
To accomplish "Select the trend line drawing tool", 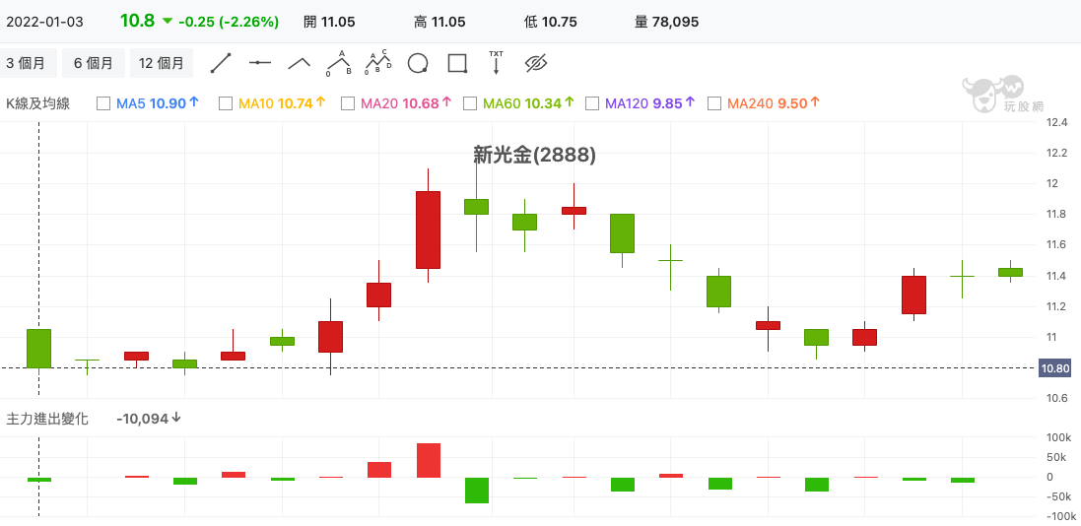I will (221, 63).
